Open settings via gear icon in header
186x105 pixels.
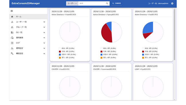click(172, 3)
